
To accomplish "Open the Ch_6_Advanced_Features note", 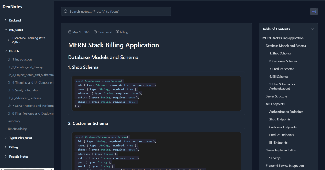I will tap(25, 98).
